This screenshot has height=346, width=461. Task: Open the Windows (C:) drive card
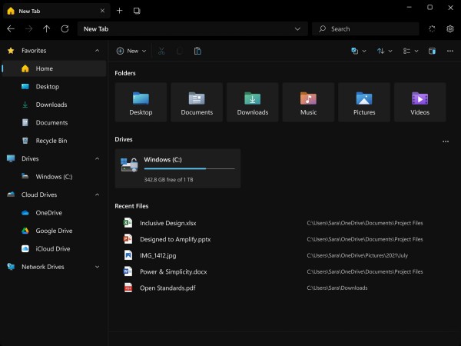[x=177, y=168]
